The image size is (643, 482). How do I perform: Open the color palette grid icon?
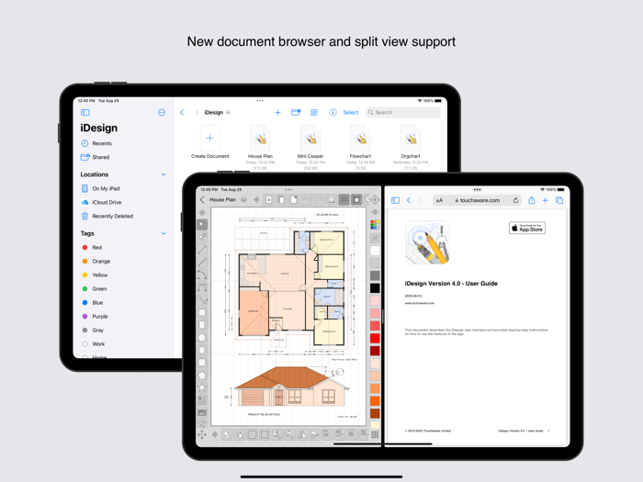pos(375,224)
